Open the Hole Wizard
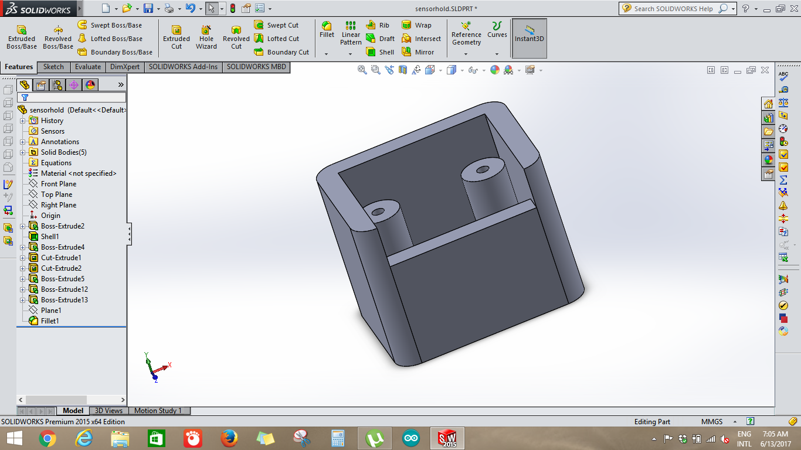This screenshot has width=801, height=450. pyautogui.click(x=206, y=37)
